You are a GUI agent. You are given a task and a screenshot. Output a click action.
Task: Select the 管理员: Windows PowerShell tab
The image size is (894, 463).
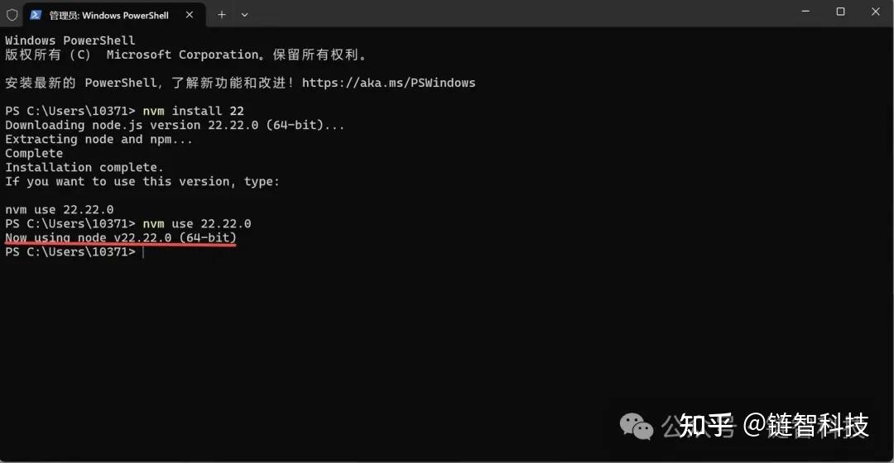[x=108, y=15]
